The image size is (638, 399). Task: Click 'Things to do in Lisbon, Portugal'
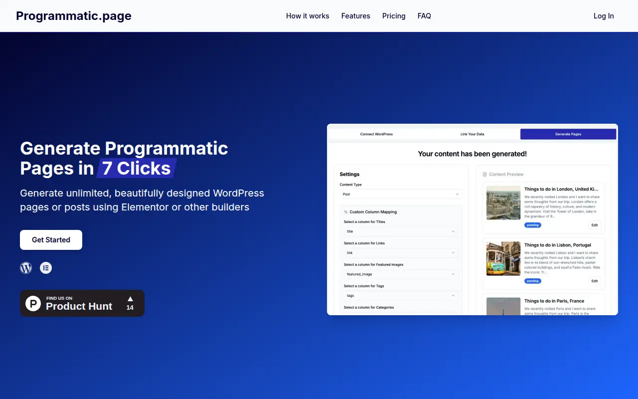tap(558, 245)
